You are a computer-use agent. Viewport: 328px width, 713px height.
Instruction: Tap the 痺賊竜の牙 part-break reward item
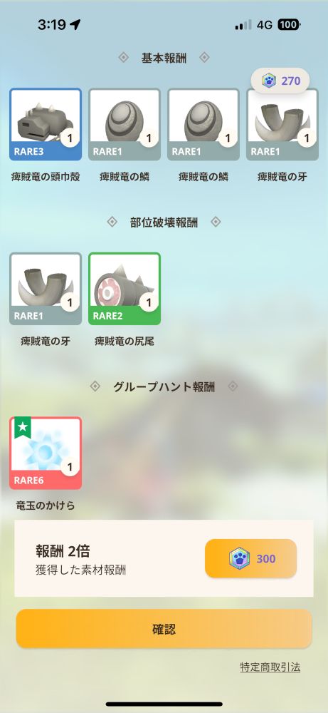(x=46, y=289)
